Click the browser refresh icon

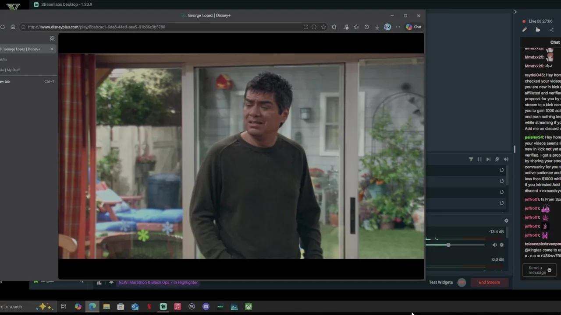pyautogui.click(x=3, y=27)
